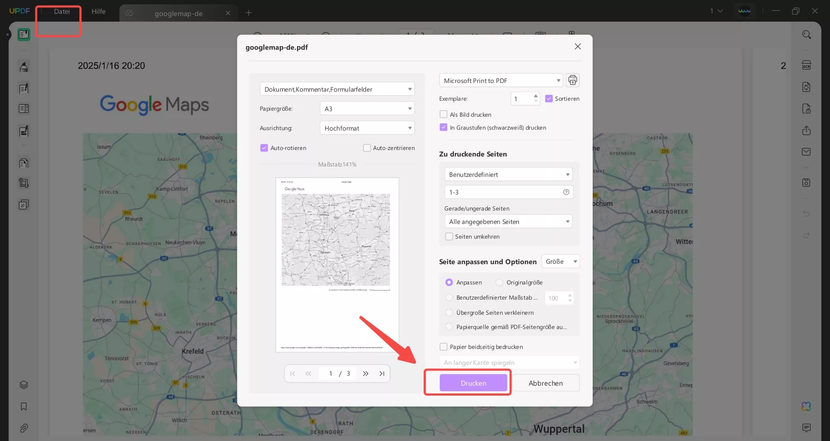Open the Crop tool in the left sidebar
The height and width of the screenshot is (441, 830).
click(x=24, y=183)
